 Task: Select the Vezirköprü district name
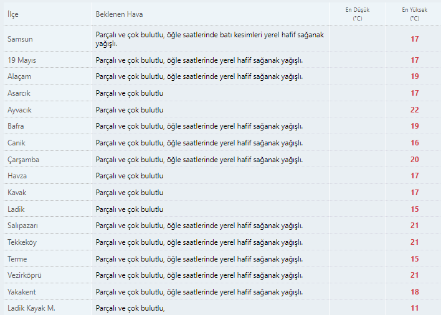click(x=24, y=275)
